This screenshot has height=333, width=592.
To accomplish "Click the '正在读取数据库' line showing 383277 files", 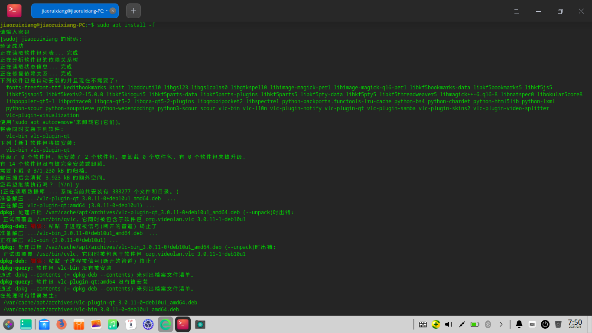I will (90, 192).
